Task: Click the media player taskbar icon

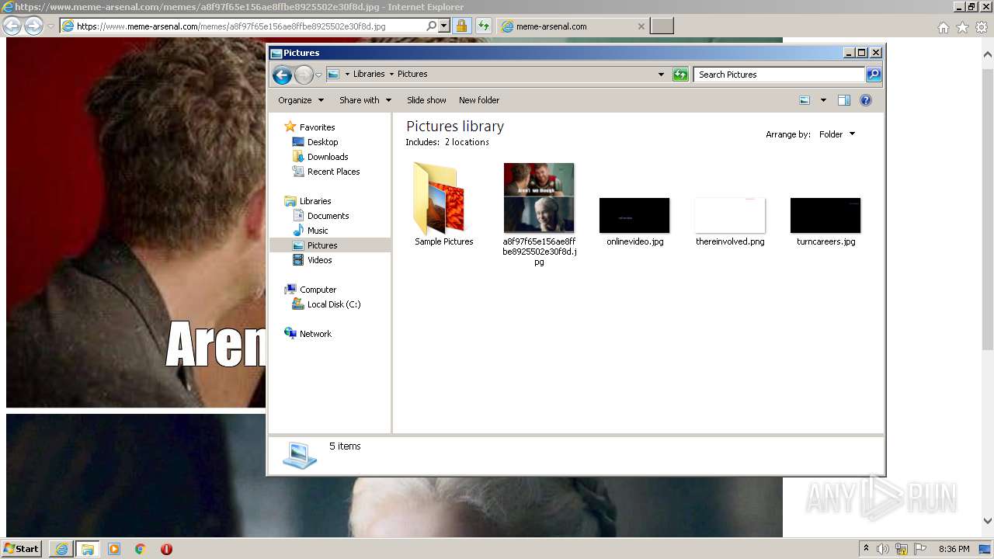Action: 114,549
